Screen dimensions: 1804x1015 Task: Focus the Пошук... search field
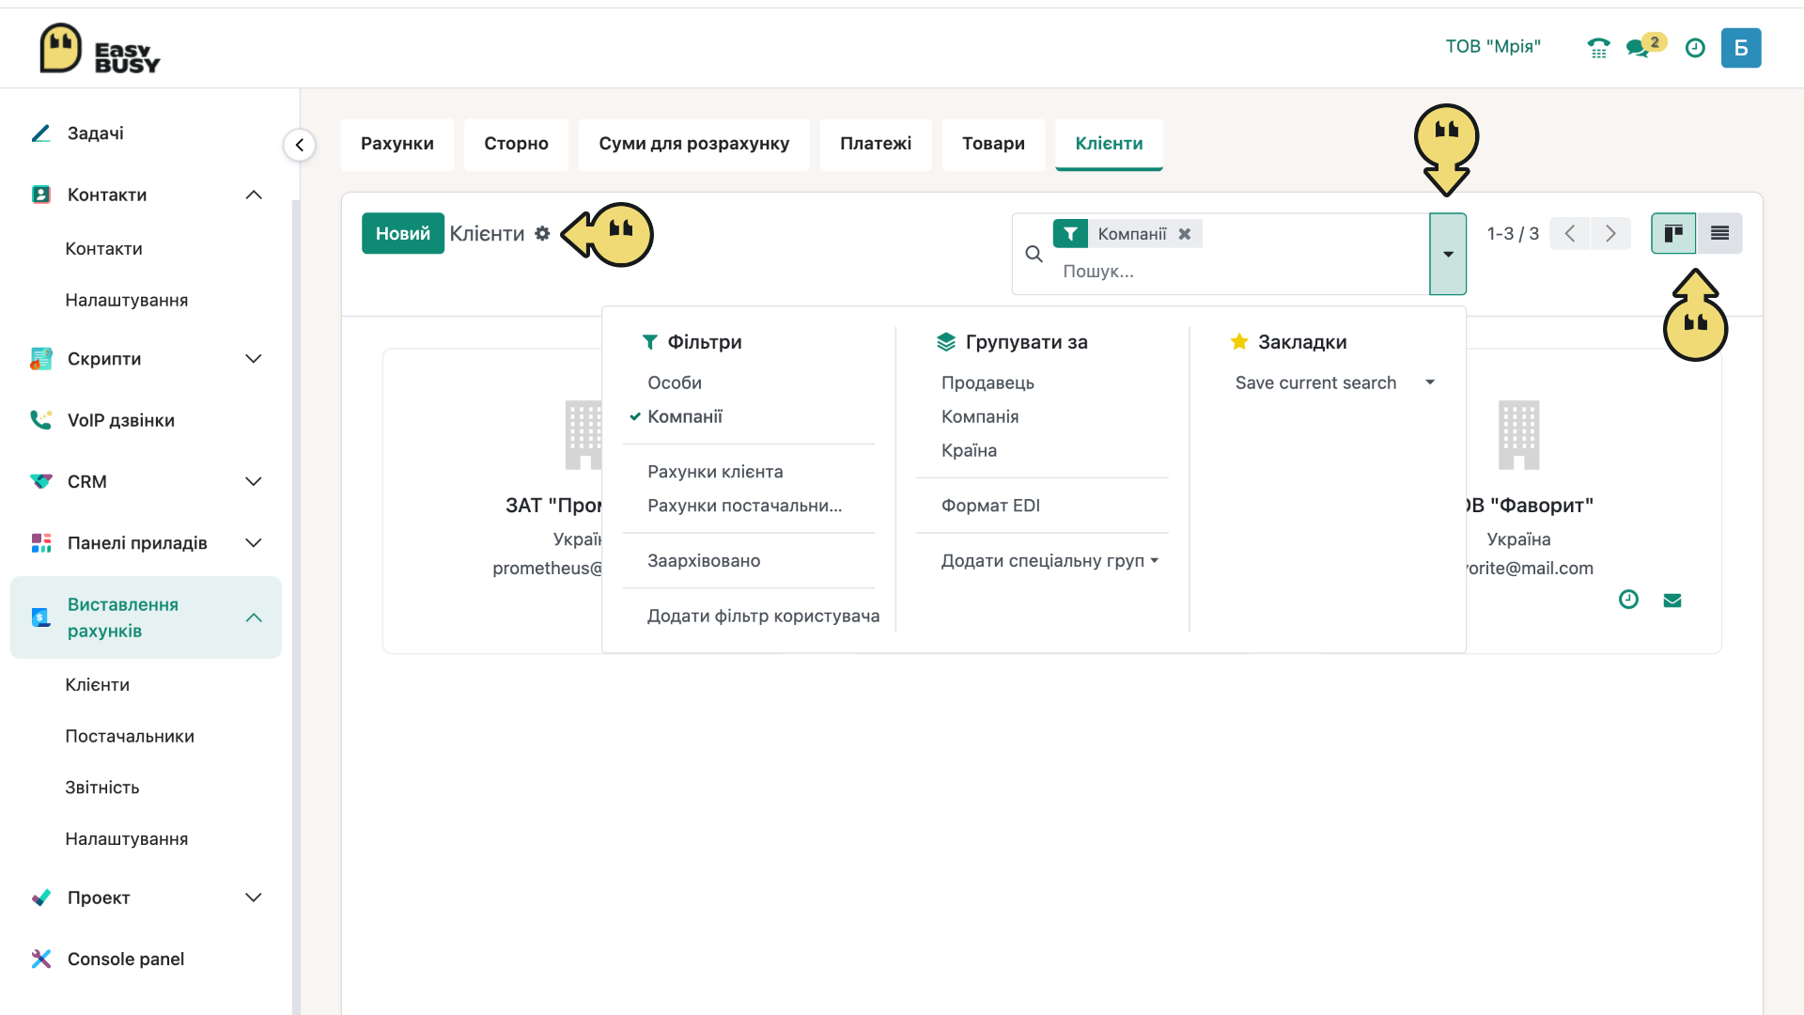1240,272
